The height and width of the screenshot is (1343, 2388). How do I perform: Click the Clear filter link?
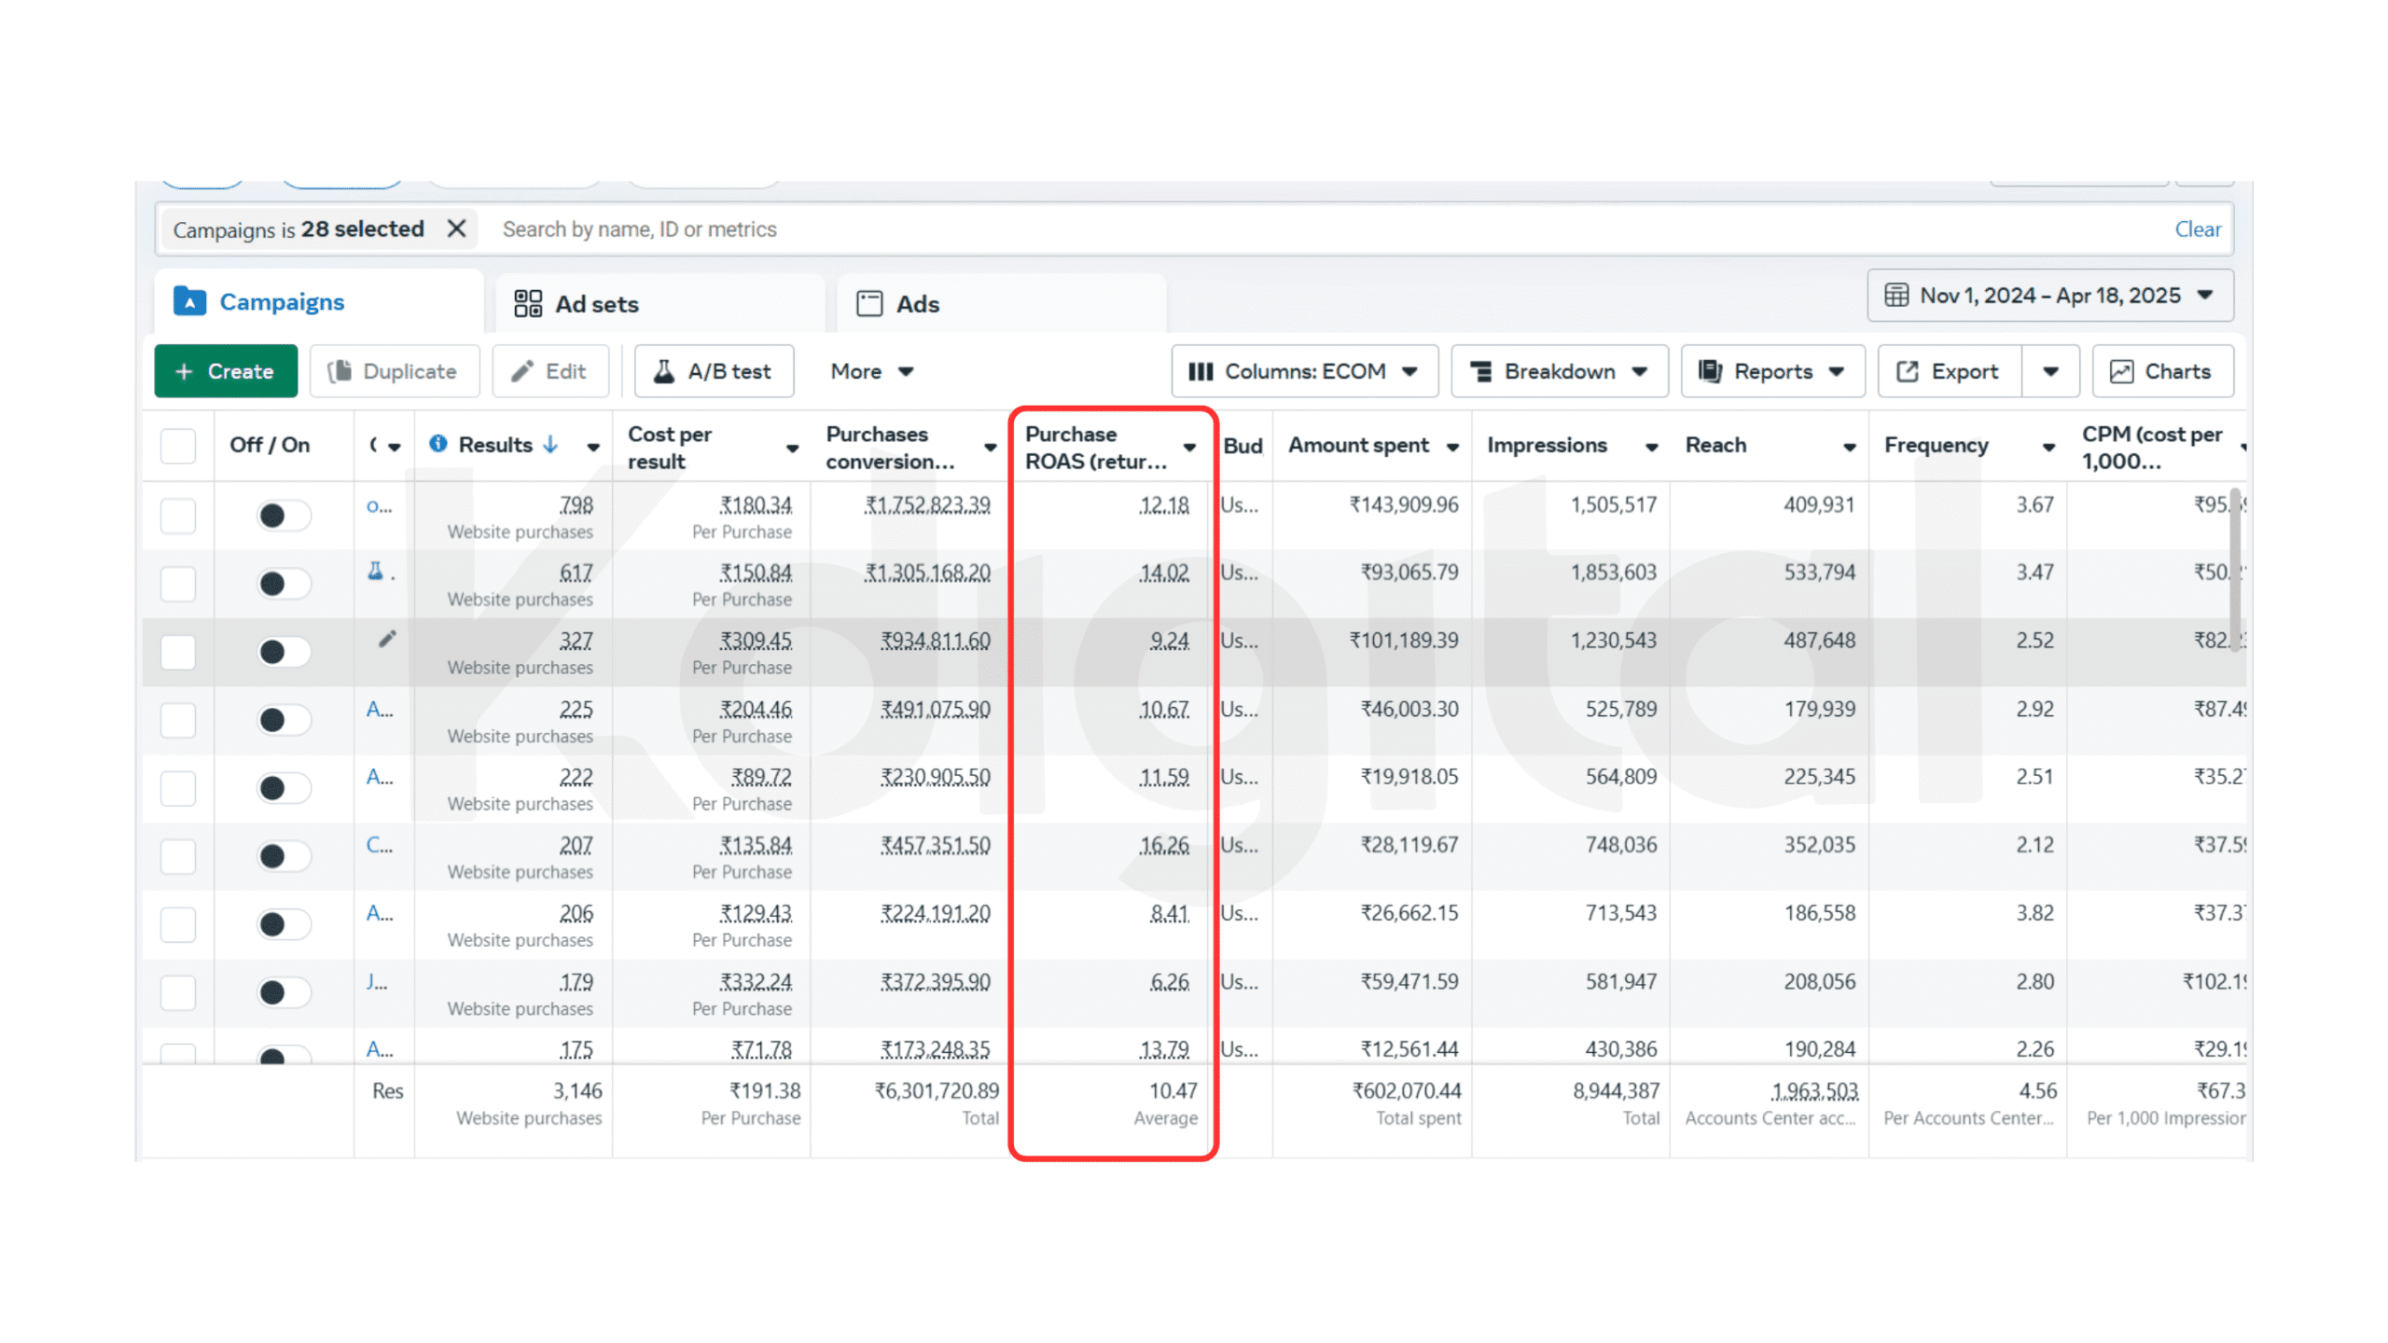click(x=2197, y=228)
